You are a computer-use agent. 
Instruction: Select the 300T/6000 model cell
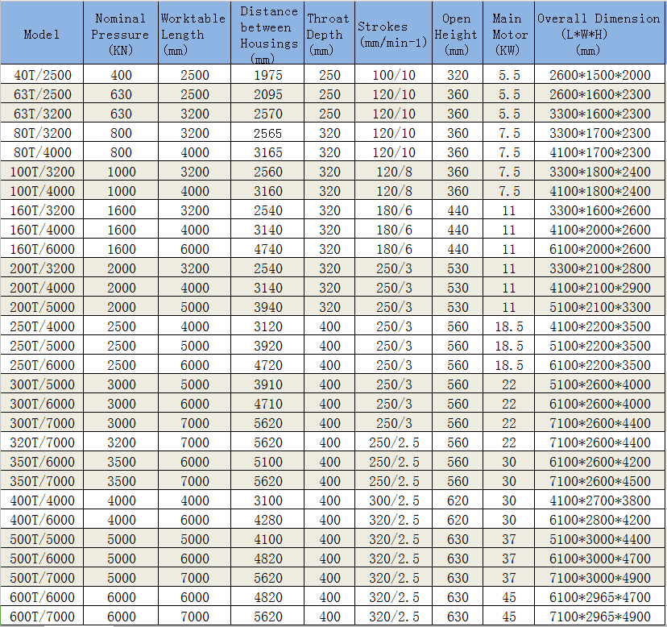tap(43, 404)
